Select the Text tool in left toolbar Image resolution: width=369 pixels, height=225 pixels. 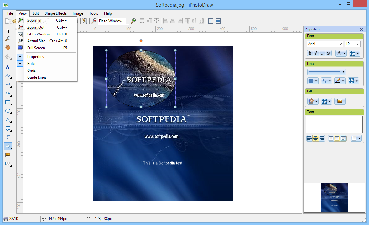8,67
